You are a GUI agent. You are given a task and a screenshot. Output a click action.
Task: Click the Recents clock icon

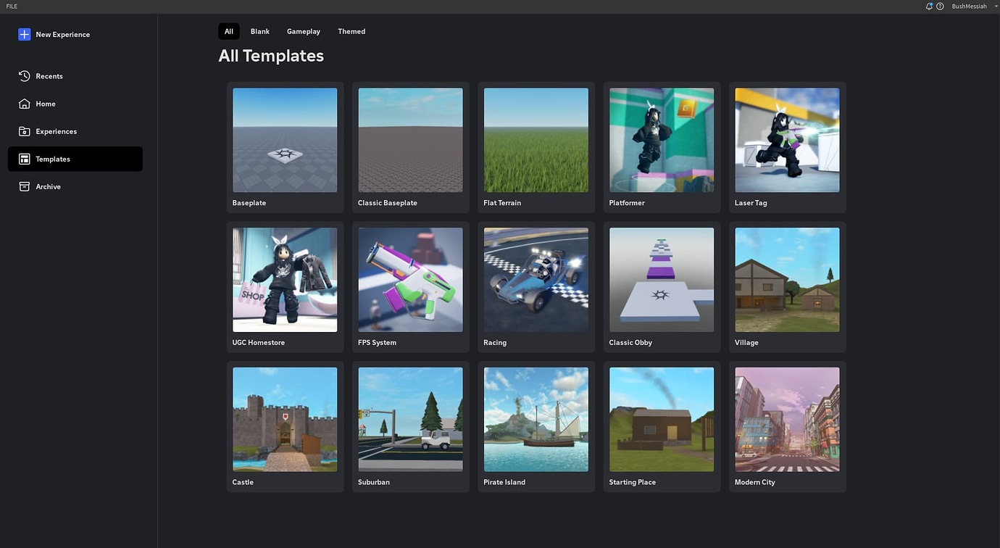[25, 76]
